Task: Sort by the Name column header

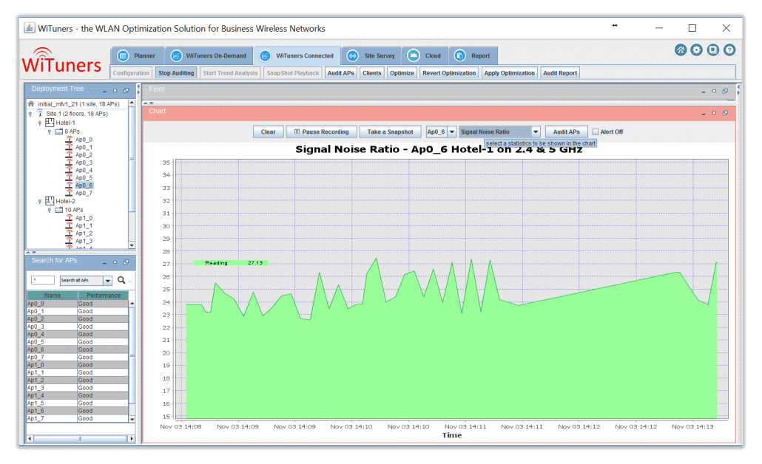Action: coord(53,295)
